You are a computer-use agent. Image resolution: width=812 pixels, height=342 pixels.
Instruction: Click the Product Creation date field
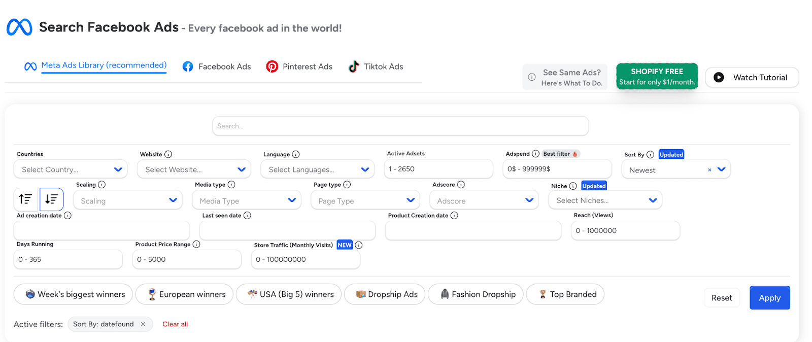coord(473,230)
